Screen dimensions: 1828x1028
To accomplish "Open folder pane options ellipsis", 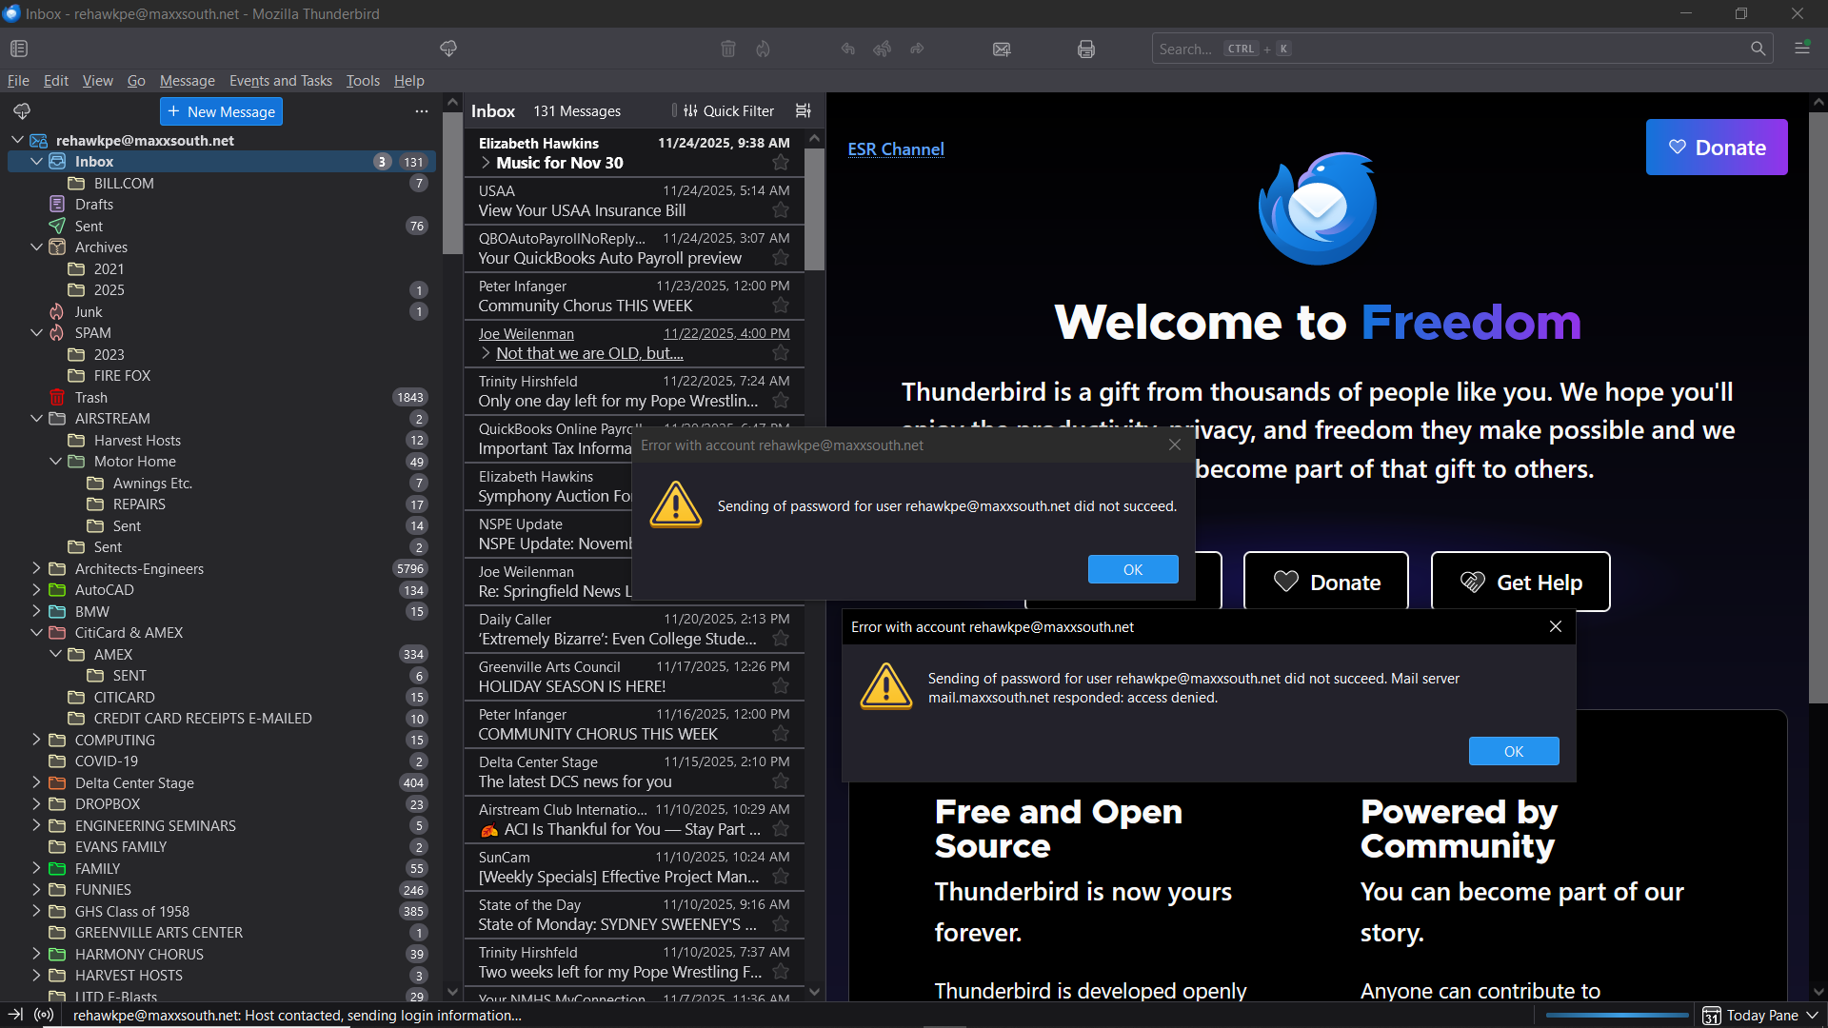I will click(422, 111).
